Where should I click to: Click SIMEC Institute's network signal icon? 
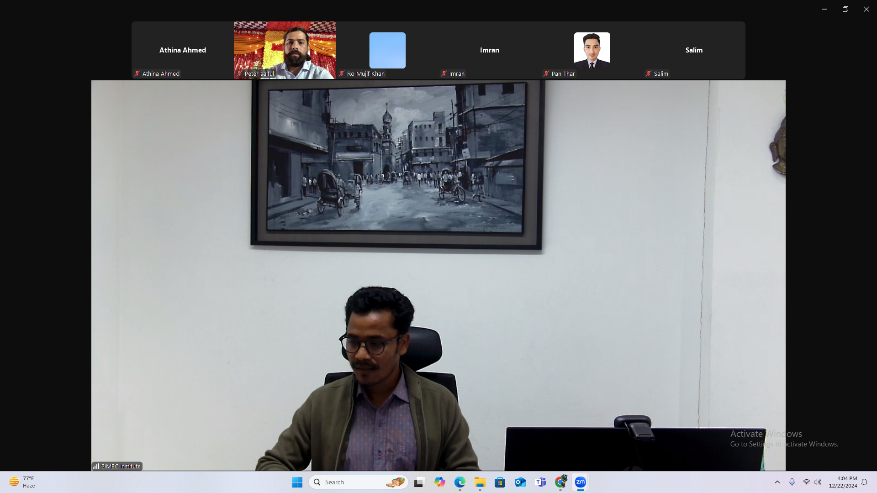point(96,466)
